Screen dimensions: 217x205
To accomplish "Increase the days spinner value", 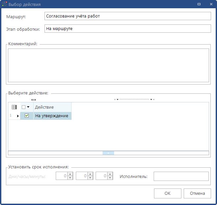I will pyautogui.click(x=70, y=174).
